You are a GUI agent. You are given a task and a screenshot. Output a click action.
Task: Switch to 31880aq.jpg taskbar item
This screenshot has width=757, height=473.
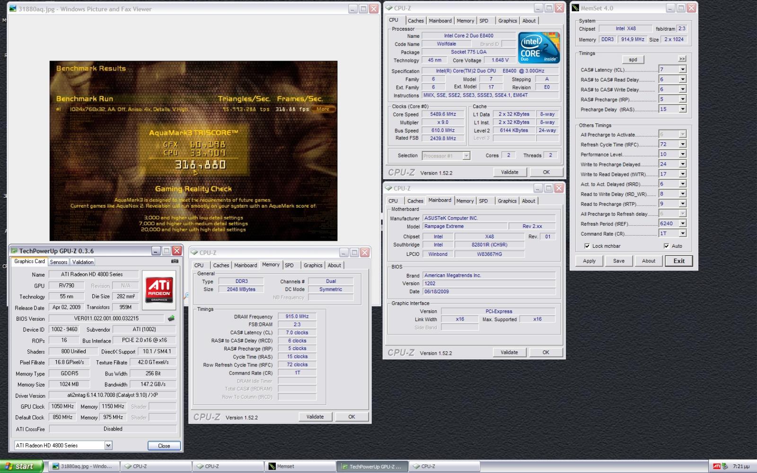coord(84,466)
